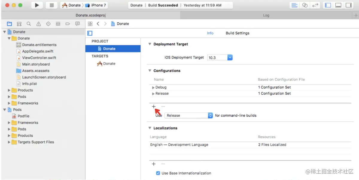Open the command-line builds configuration dropdown
The width and height of the screenshot is (359, 180).
(x=188, y=116)
